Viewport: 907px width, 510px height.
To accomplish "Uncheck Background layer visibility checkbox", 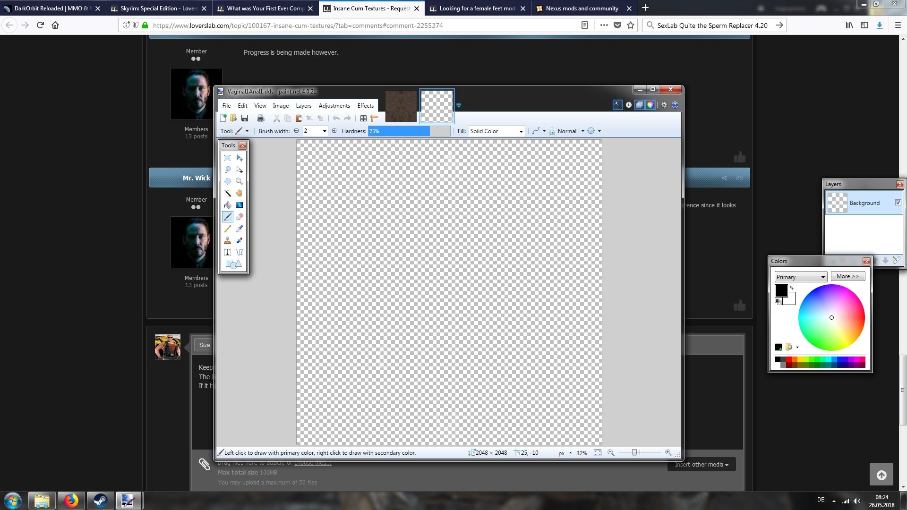I will click(898, 203).
